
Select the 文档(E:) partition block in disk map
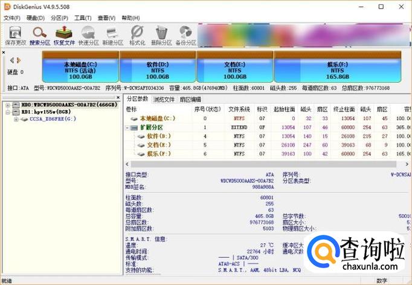coord(234,66)
